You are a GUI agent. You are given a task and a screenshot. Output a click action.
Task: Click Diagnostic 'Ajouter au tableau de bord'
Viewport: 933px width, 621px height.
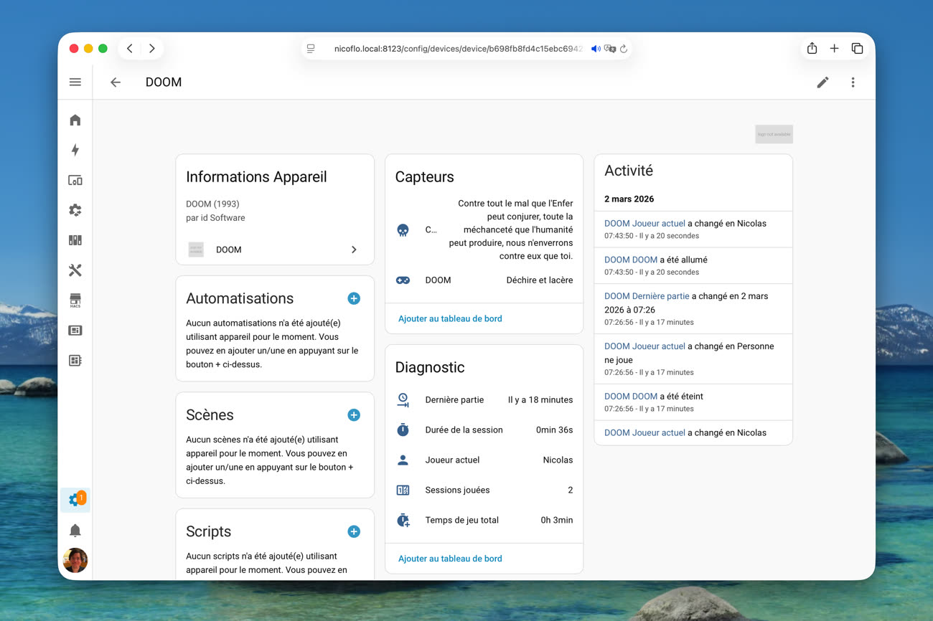click(450, 559)
